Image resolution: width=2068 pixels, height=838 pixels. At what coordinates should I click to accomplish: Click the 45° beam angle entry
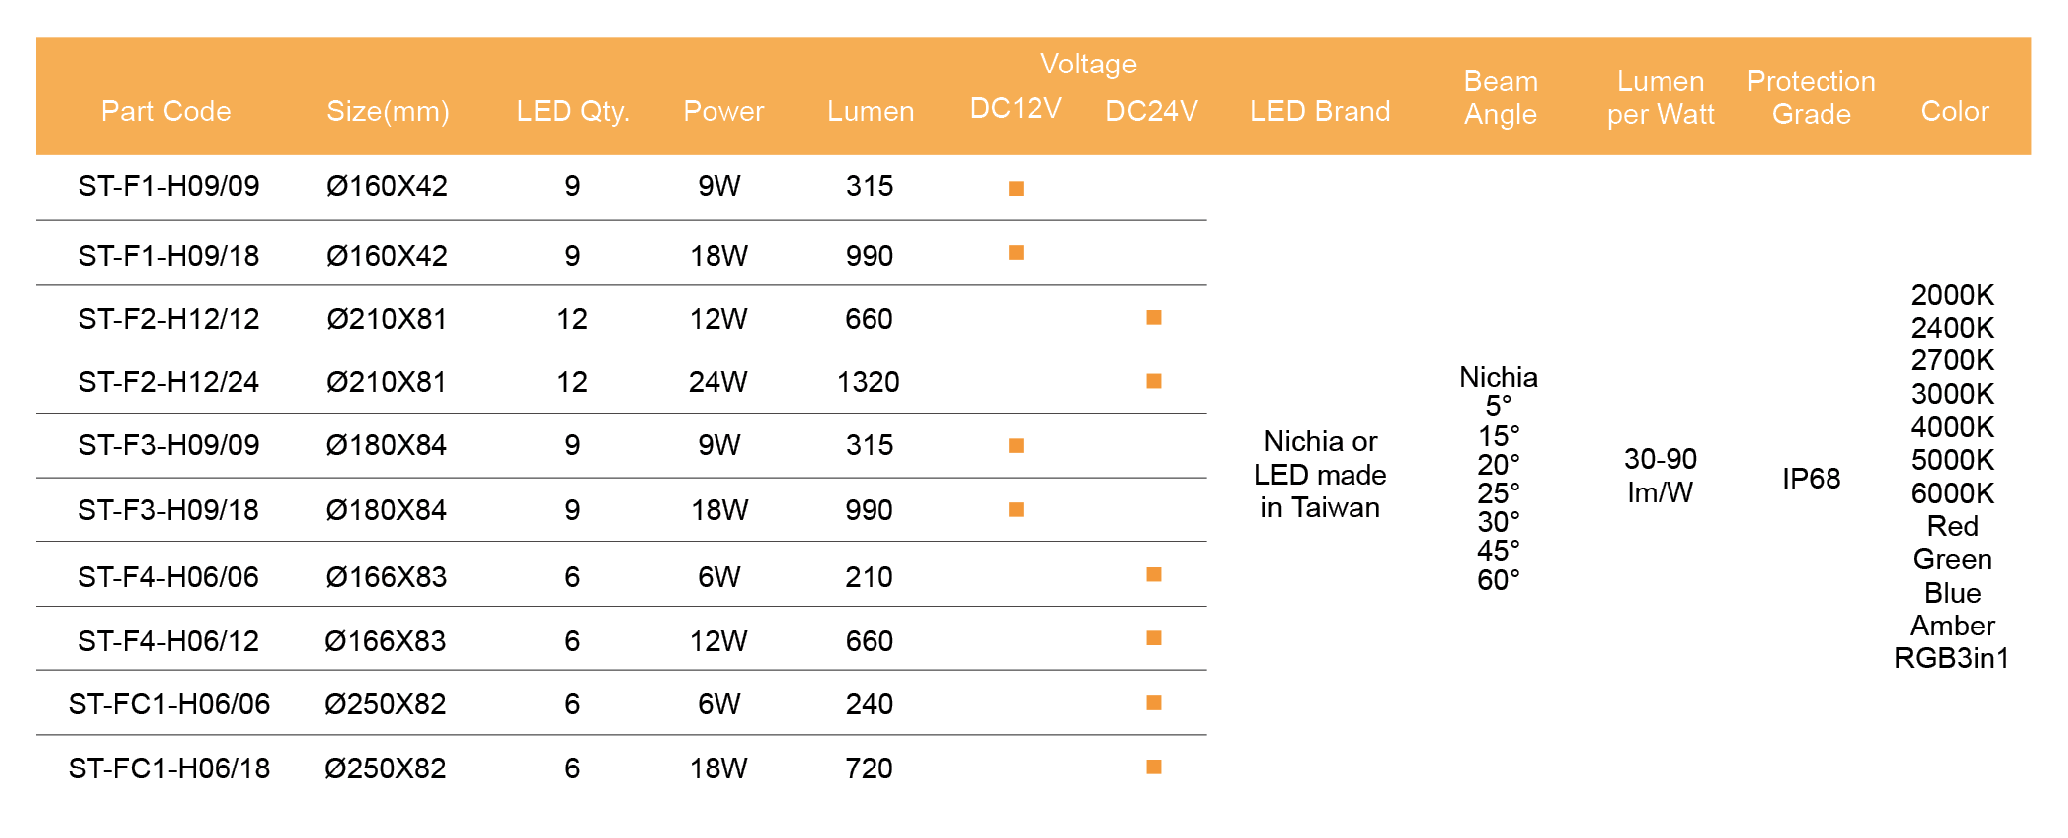(1498, 551)
